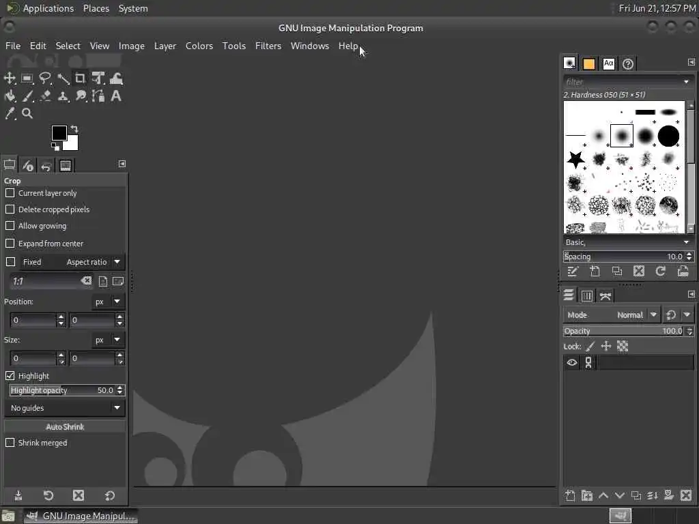Uncheck the Highlight checkbox
This screenshot has height=524, width=699.
point(10,376)
